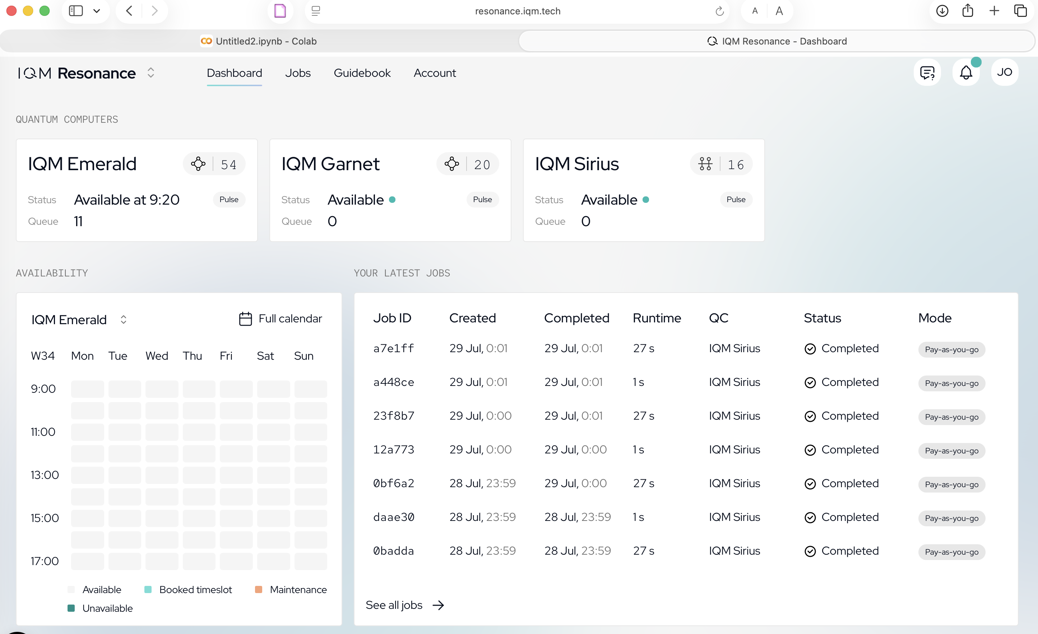The height and width of the screenshot is (634, 1038).
Task: Click the Maintenance legend color swatch
Action: (x=259, y=589)
